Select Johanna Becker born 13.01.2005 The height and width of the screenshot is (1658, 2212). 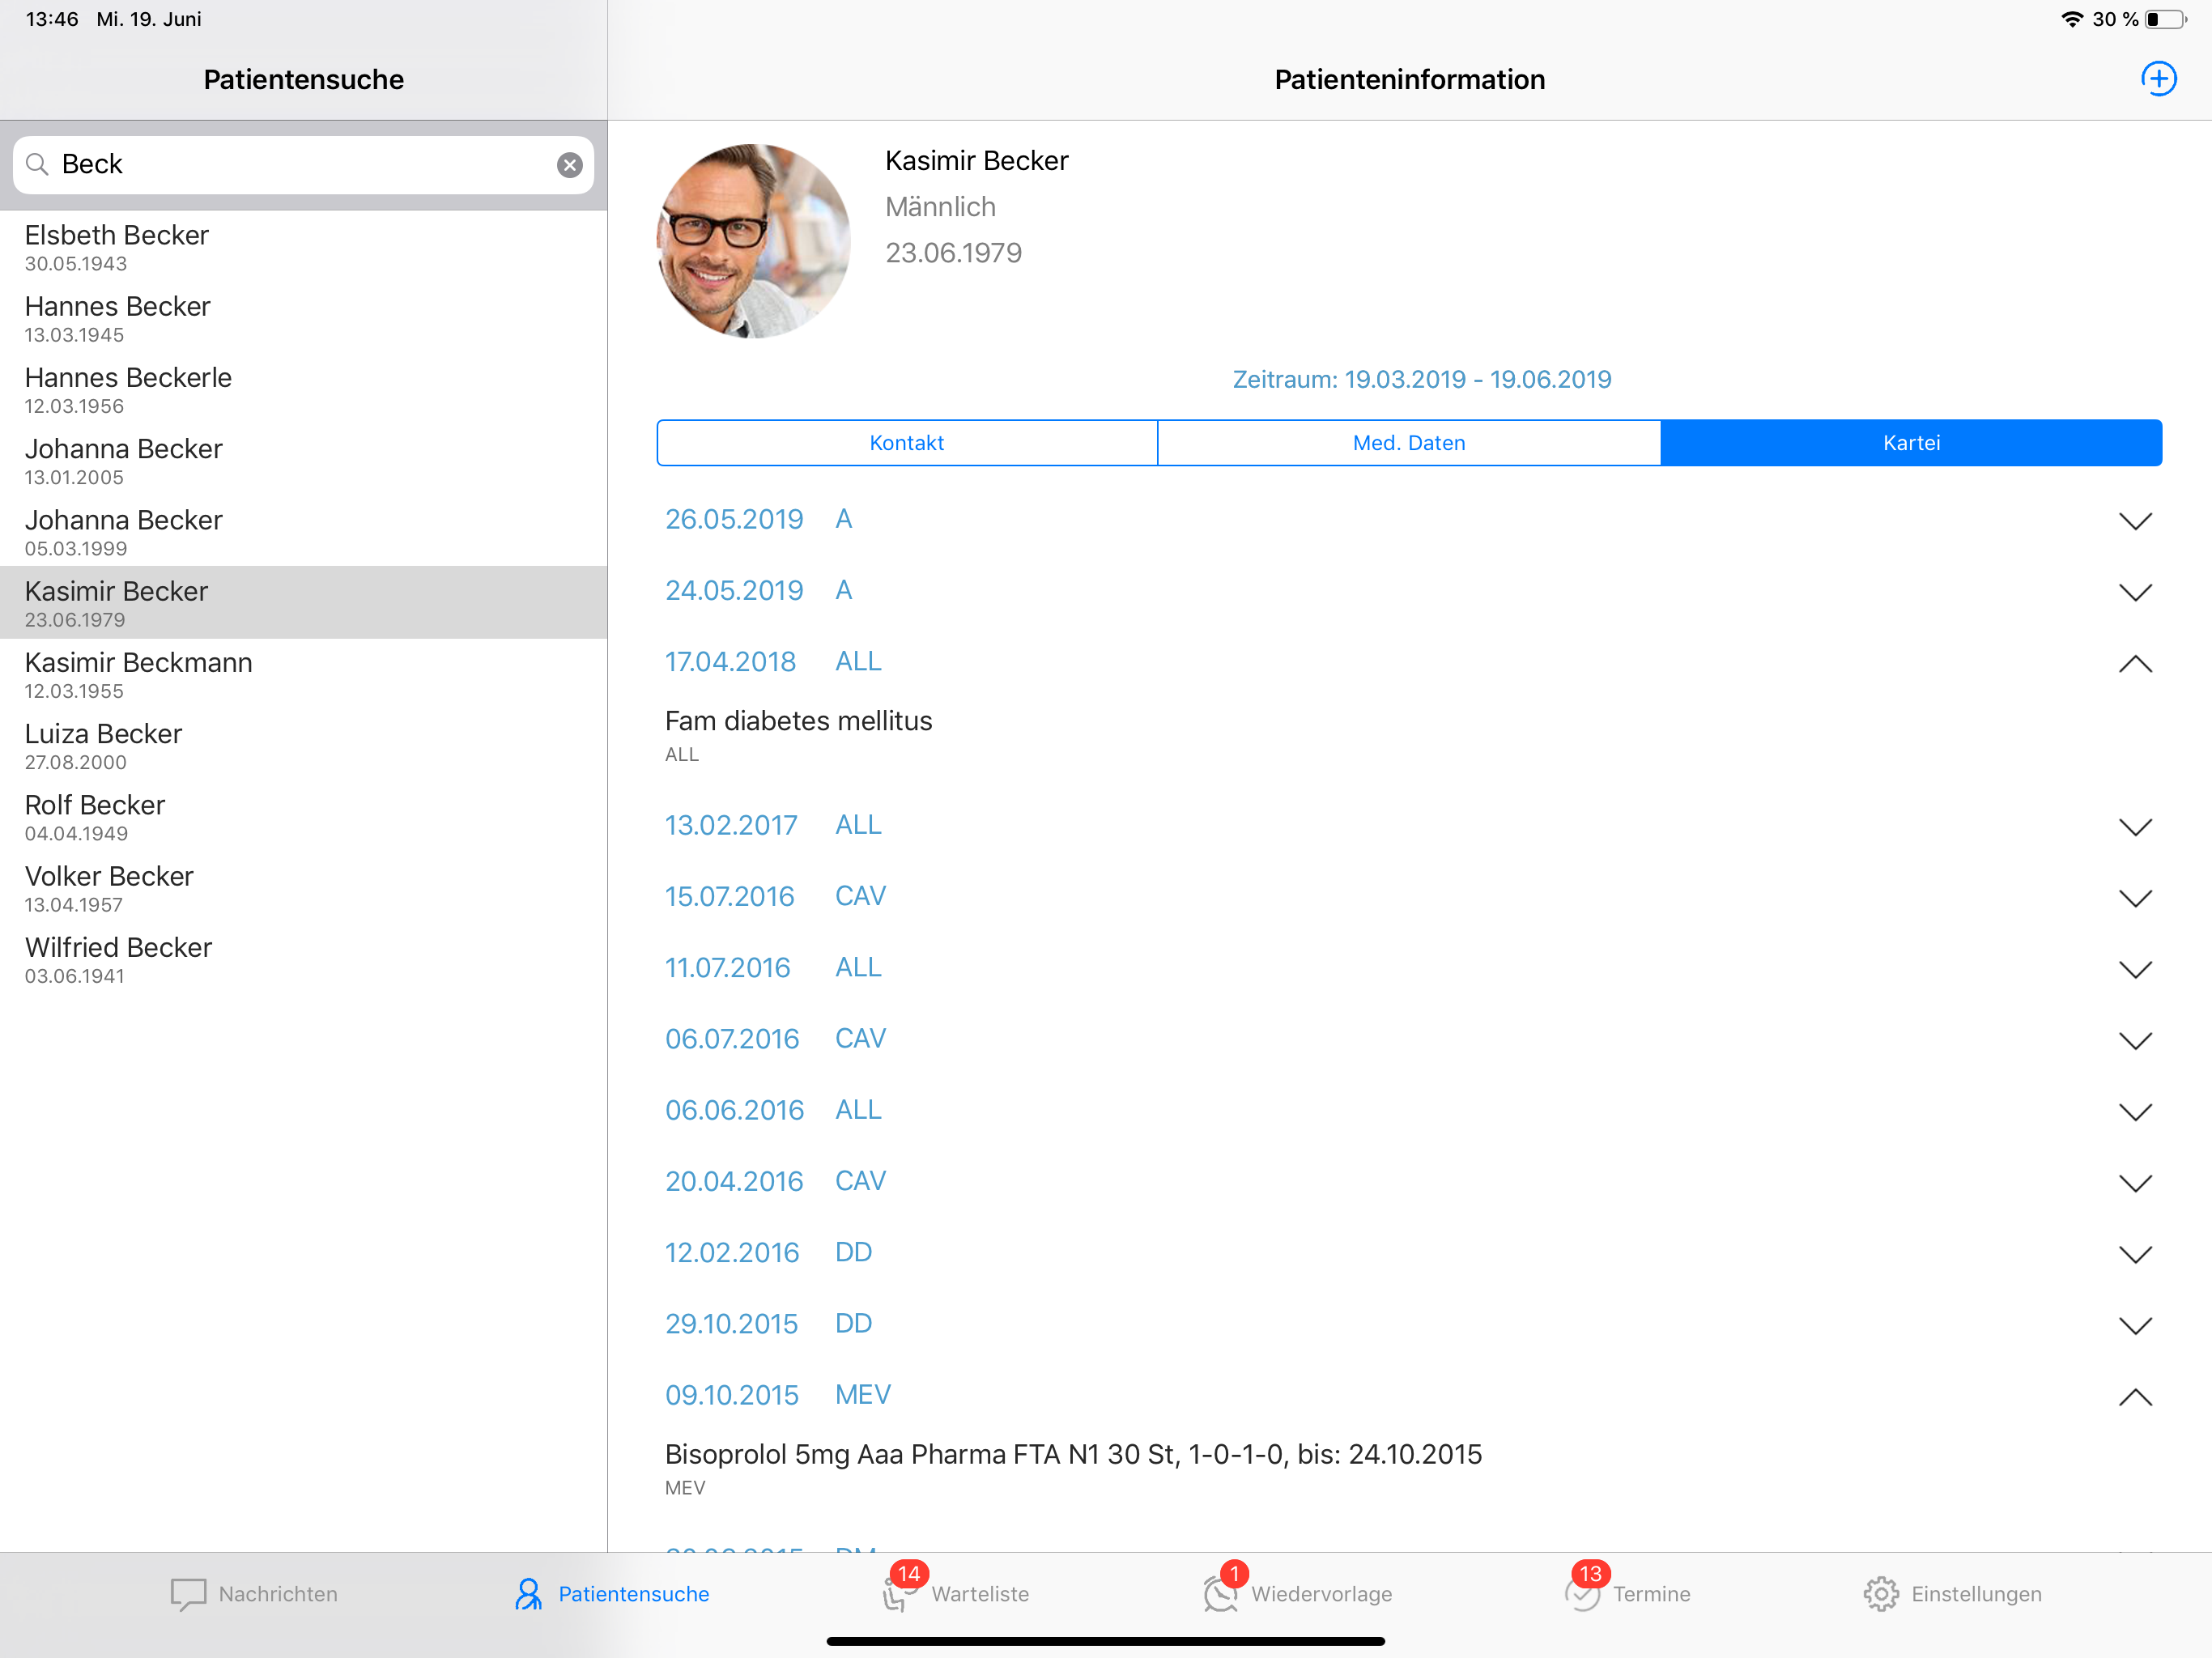[x=303, y=460]
